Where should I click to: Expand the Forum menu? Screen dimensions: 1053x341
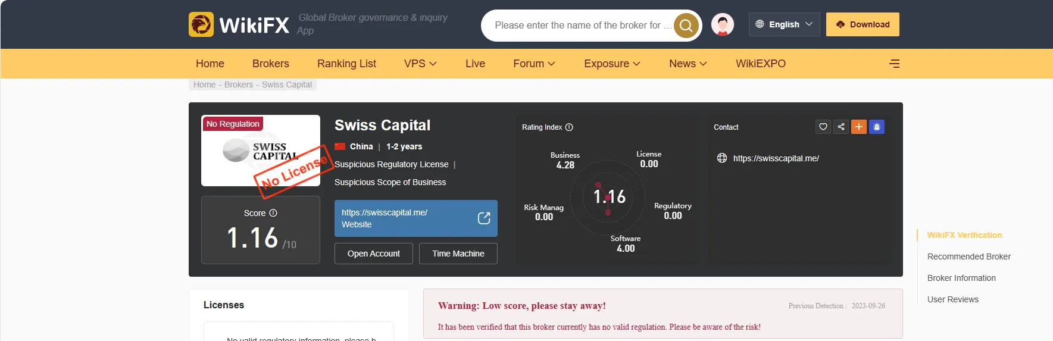coord(534,64)
